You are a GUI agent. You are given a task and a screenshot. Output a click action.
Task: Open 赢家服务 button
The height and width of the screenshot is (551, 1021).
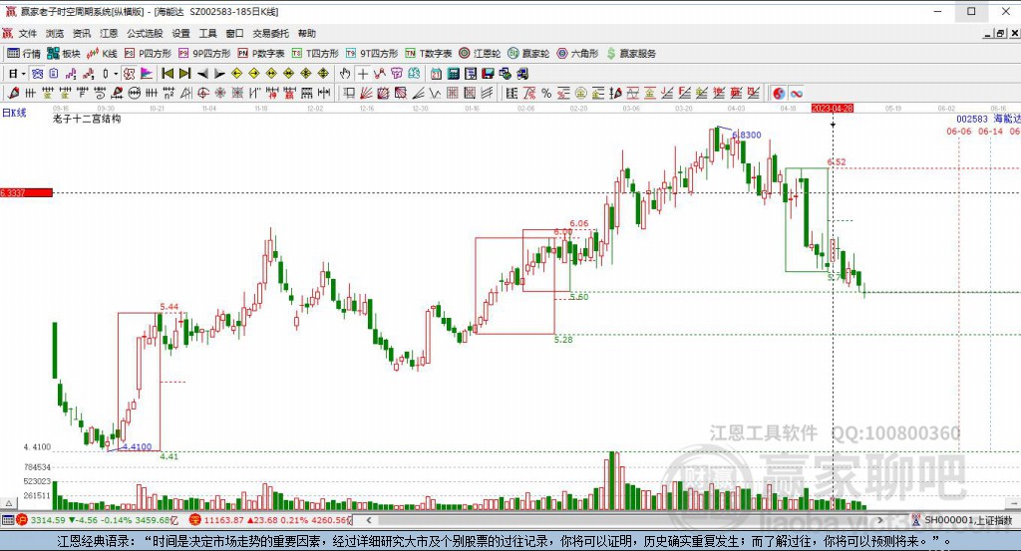click(x=631, y=54)
